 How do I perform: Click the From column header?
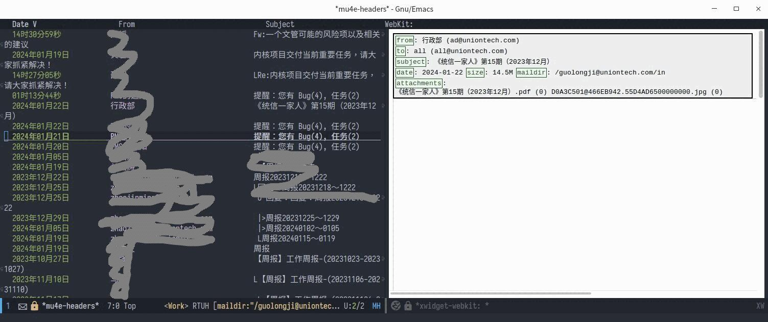(x=127, y=24)
